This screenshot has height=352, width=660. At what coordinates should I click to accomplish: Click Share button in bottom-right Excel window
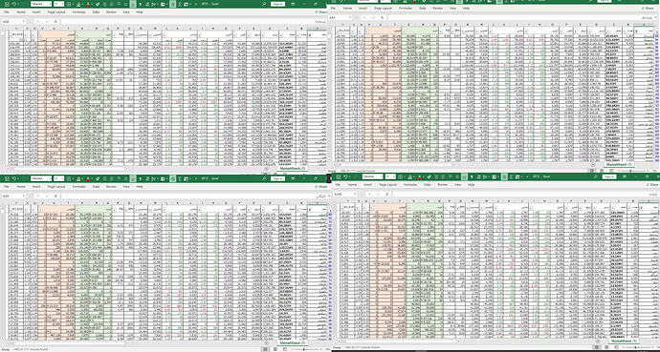tap(652, 185)
